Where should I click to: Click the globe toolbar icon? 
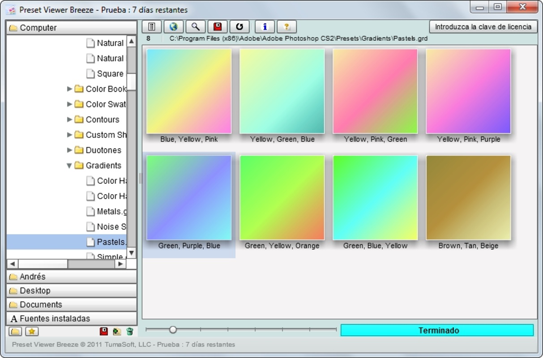click(x=173, y=27)
